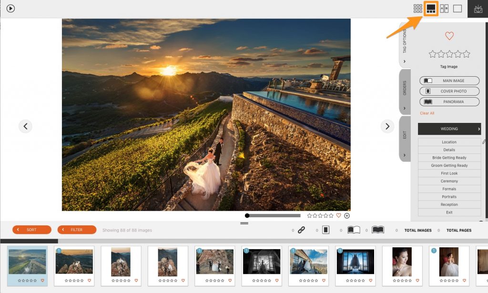488x293 pixels.
Task: Click the linked images chain icon
Action: coord(301,230)
